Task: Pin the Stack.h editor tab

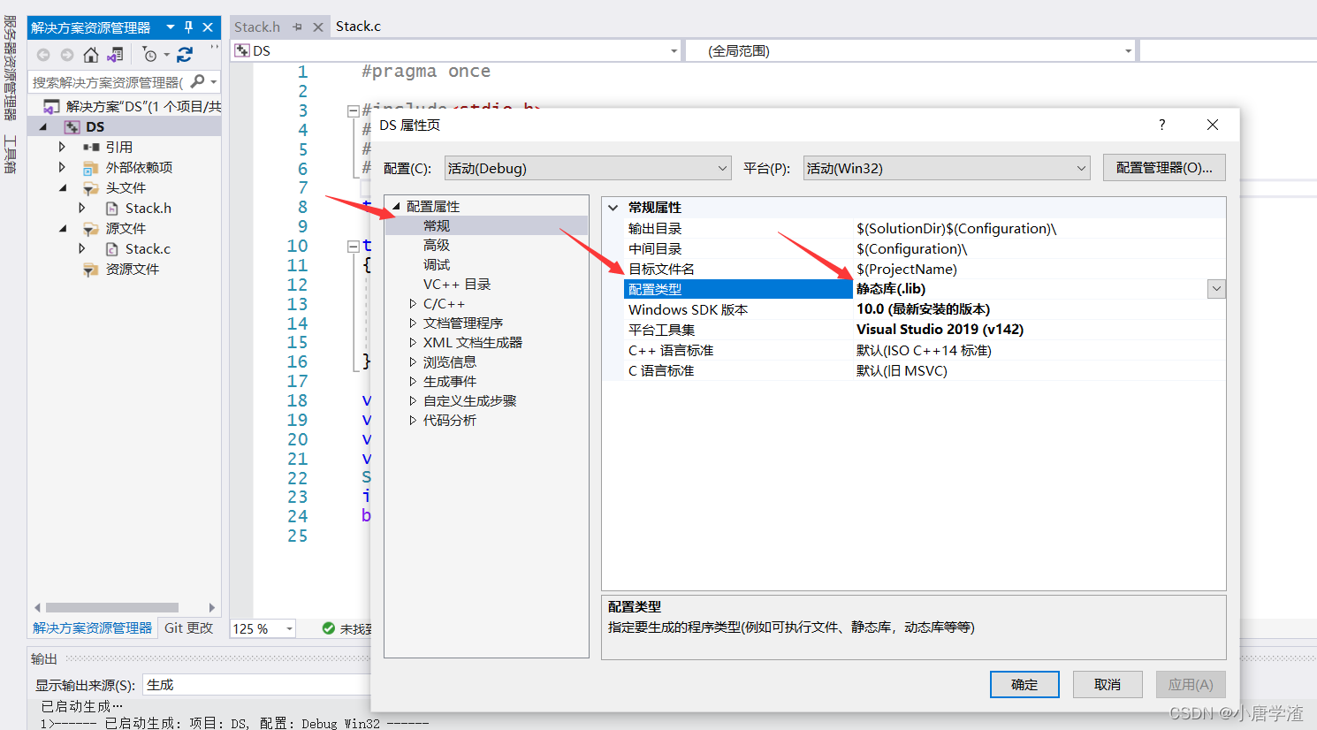Action: click(297, 27)
